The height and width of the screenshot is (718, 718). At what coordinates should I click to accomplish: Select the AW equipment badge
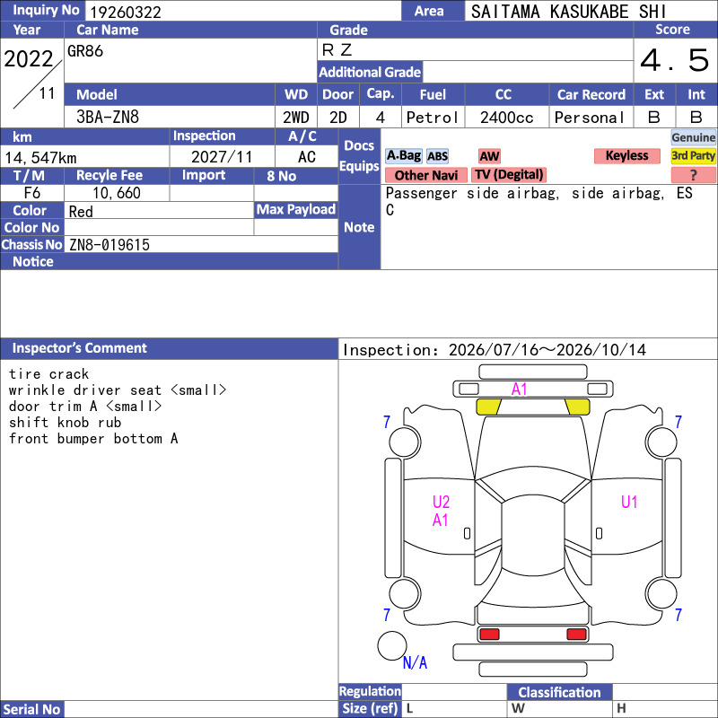[x=489, y=156]
